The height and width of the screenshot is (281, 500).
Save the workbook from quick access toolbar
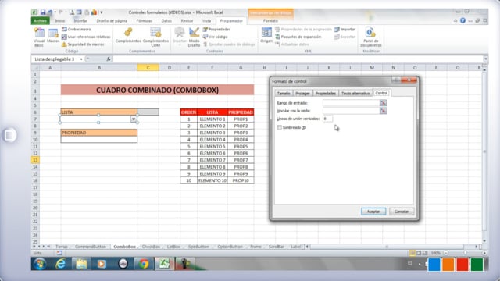pos(43,12)
